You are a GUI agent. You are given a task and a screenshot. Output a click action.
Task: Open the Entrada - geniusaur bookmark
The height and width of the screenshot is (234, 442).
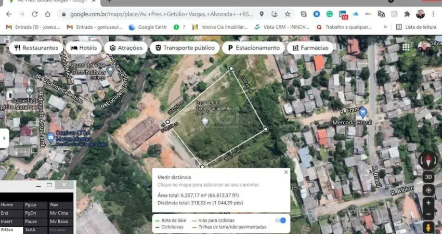[95, 27]
